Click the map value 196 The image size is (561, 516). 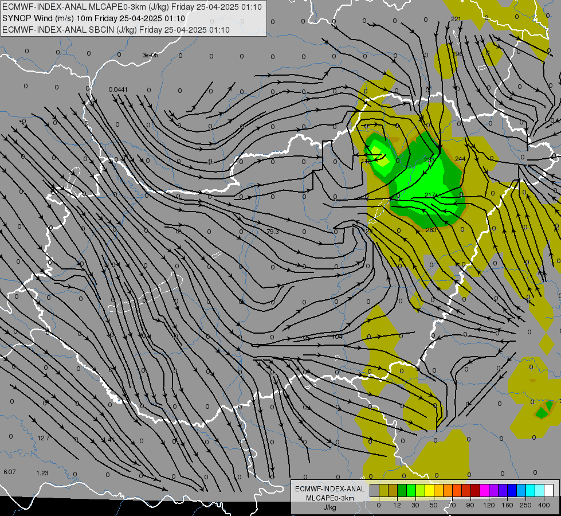[x=458, y=54]
